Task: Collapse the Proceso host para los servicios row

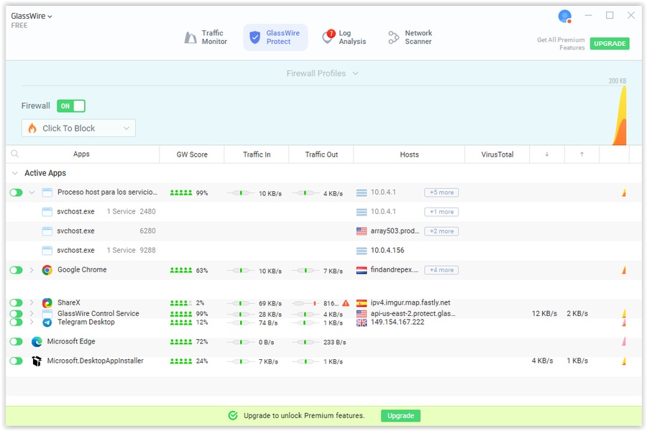Action: (x=32, y=193)
